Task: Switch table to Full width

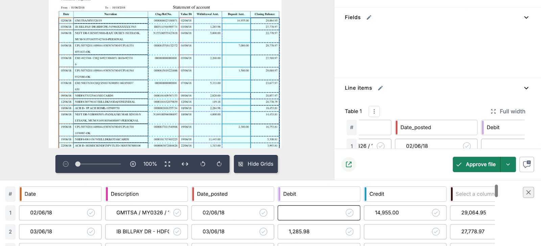Action: [508, 112]
